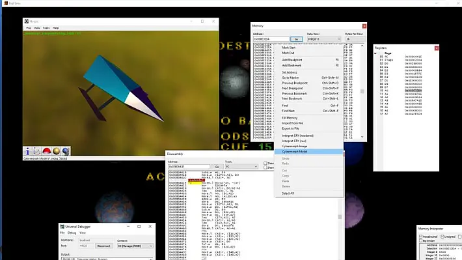Image resolution: width=462 pixels, height=260 pixels.
Task: Select Mark End in context menu
Action: click(308, 53)
